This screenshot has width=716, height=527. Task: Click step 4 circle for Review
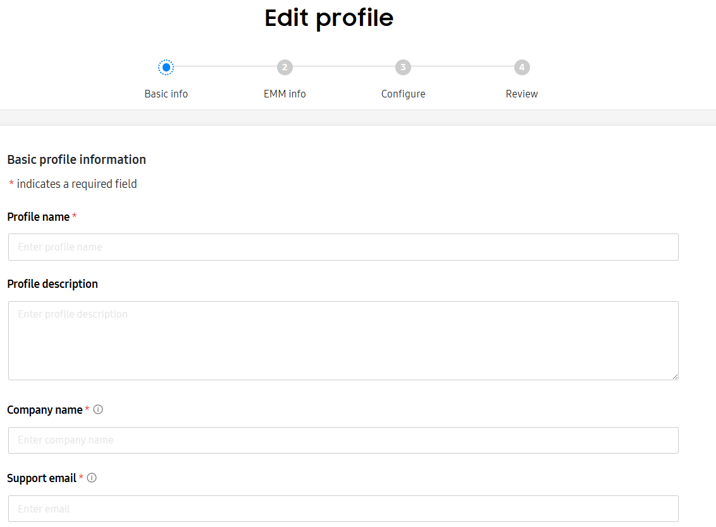click(521, 67)
